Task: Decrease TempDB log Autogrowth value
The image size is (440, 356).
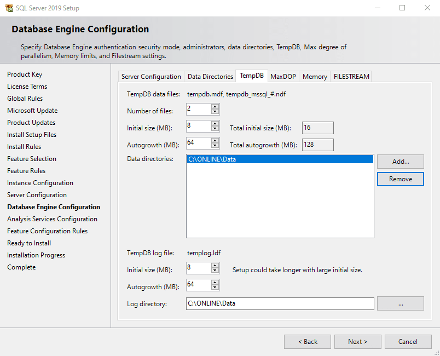Action: pyautogui.click(x=215, y=288)
